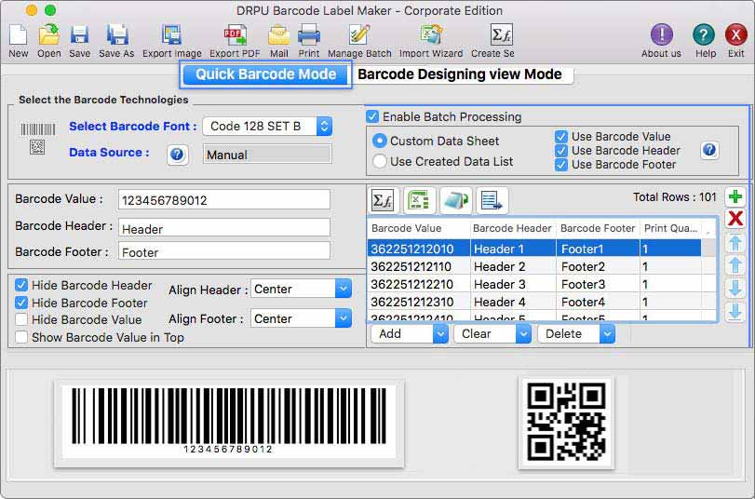Click the Footer4 cell
The height and width of the screenshot is (499, 755).
(x=598, y=302)
